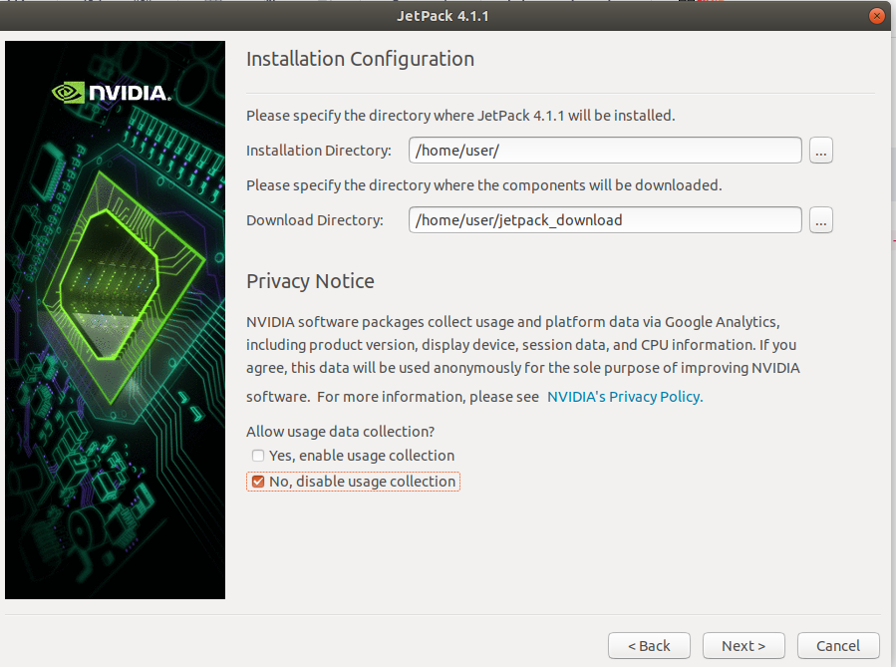
Task: Click the Privacy Notice heading
Action: [x=310, y=281]
